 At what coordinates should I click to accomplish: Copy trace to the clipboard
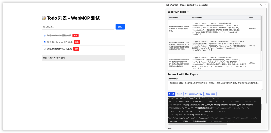pos(210,94)
